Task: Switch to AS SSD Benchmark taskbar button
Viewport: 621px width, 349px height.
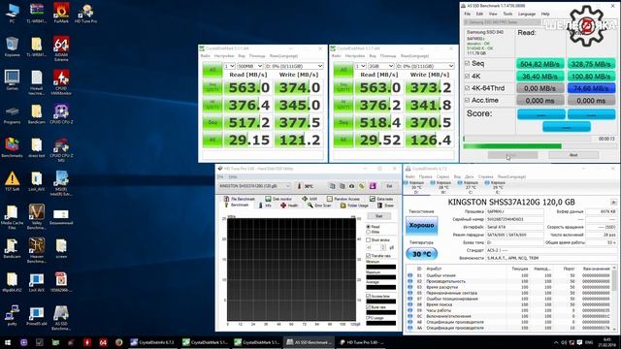Action: [308, 342]
